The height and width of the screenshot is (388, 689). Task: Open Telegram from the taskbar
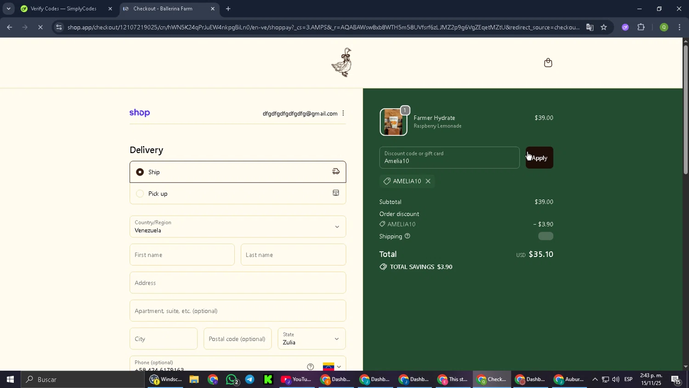click(x=250, y=379)
